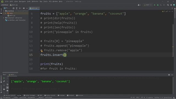The width and height of the screenshot is (176, 99).
Task: Click line number 17 in the gutter
Action: coord(31,64)
